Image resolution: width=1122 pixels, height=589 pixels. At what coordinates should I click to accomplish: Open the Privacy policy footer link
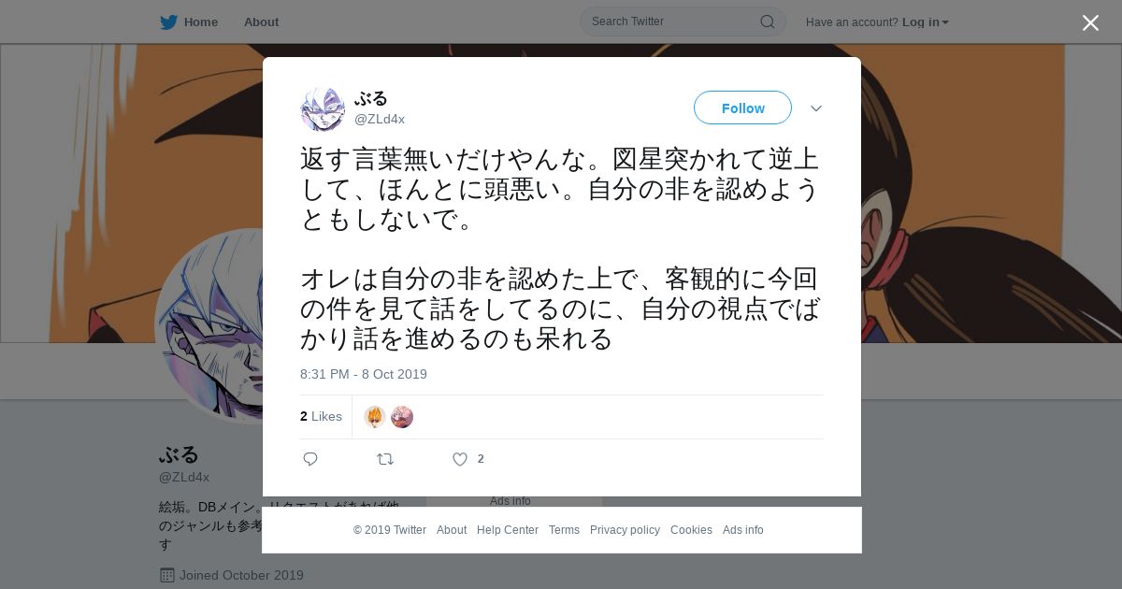click(625, 530)
